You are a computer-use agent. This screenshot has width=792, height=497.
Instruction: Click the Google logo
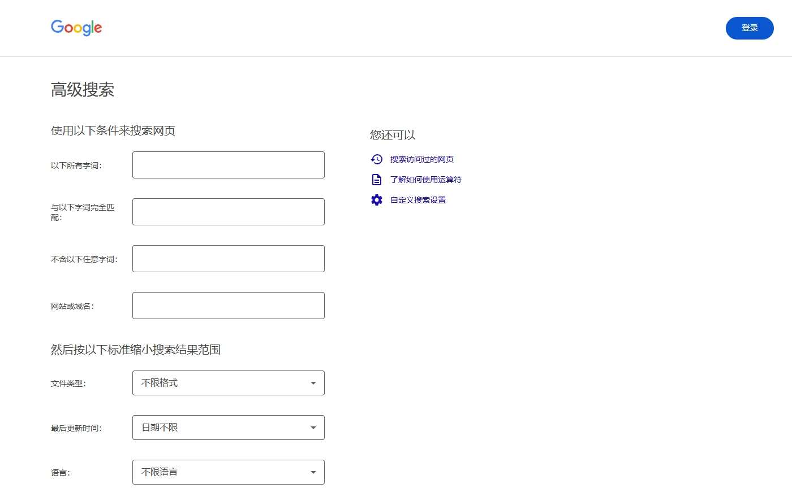(x=76, y=28)
